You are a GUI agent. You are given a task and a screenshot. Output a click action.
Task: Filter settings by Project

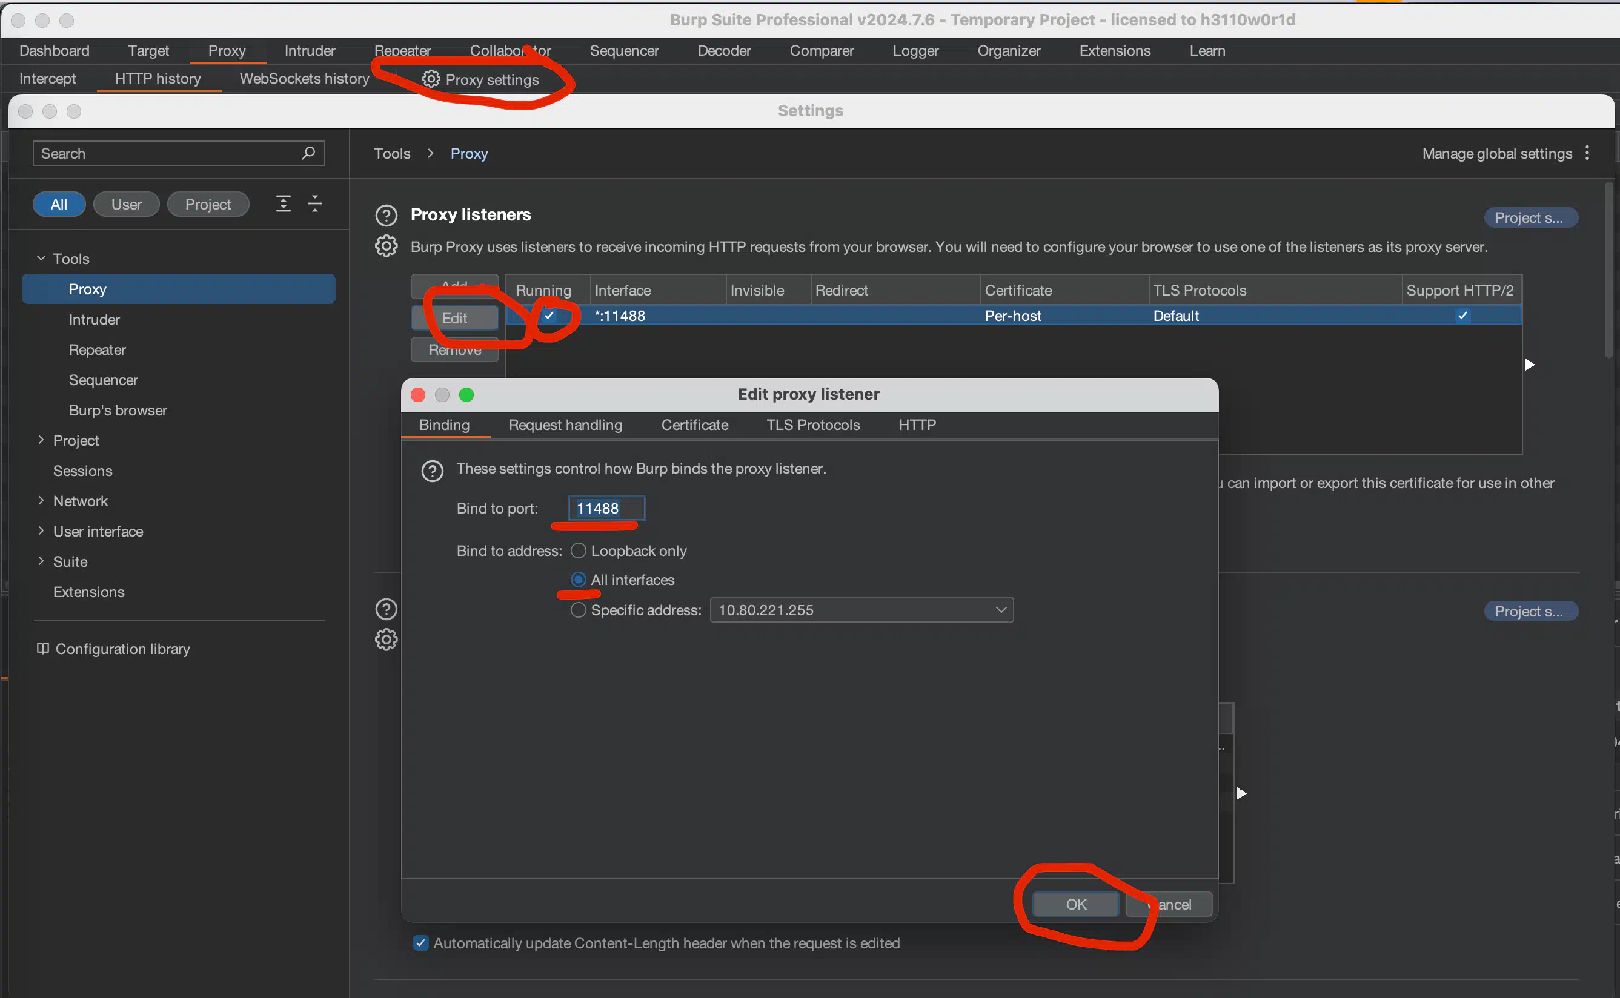pyautogui.click(x=208, y=204)
